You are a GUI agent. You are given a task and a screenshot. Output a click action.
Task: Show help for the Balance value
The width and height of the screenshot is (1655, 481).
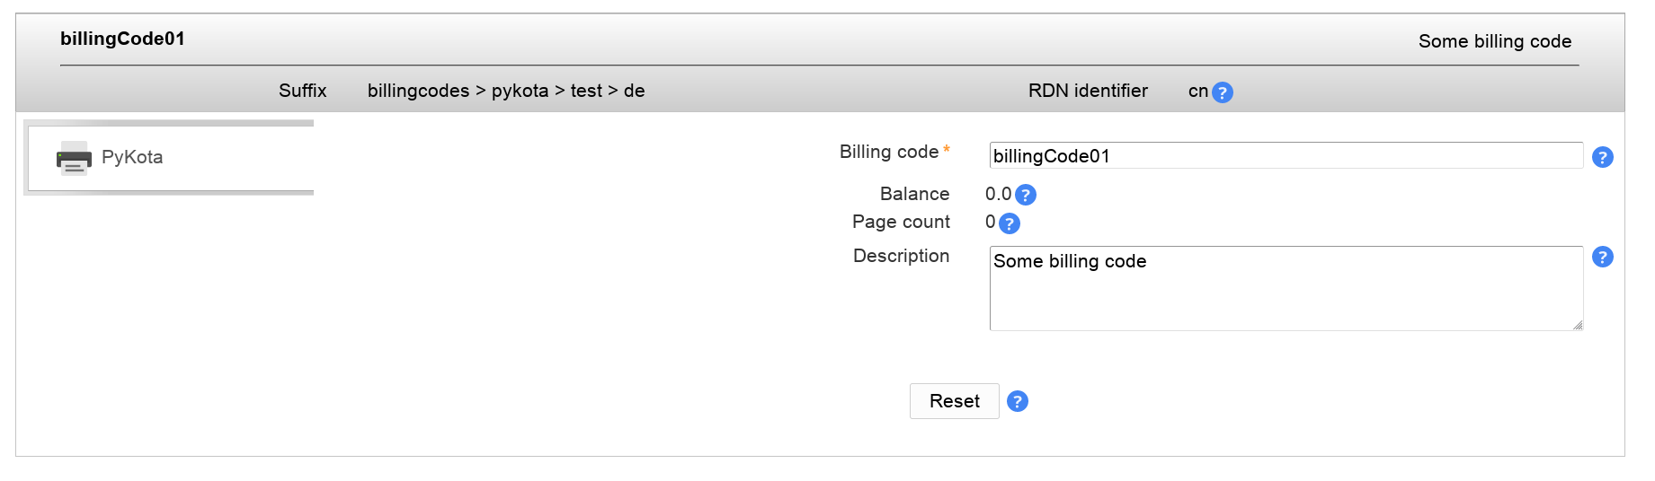click(1026, 195)
